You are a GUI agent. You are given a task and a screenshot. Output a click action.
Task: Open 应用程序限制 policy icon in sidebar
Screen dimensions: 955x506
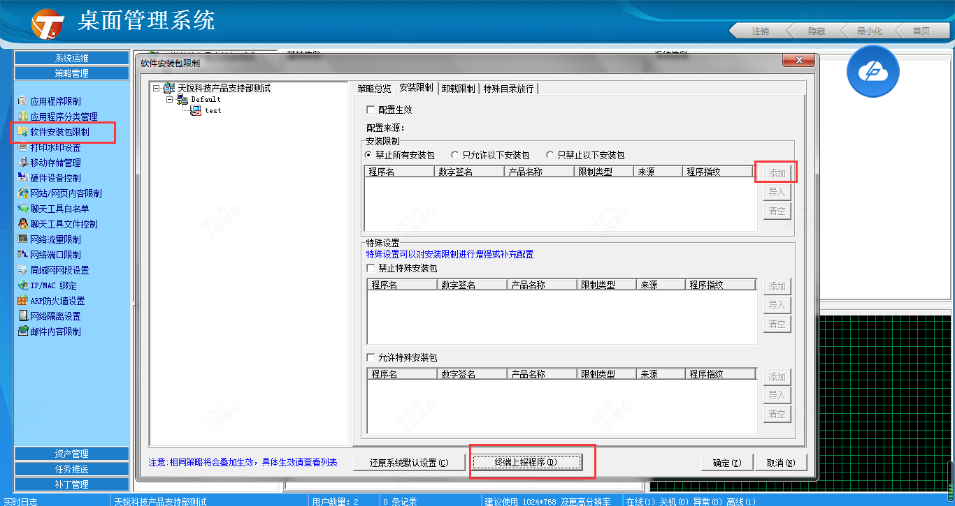click(23, 101)
